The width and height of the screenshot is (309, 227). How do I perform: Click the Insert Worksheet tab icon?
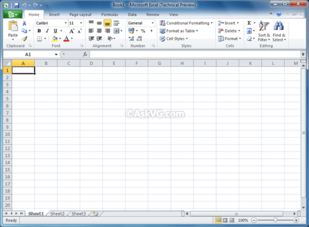tap(95, 214)
